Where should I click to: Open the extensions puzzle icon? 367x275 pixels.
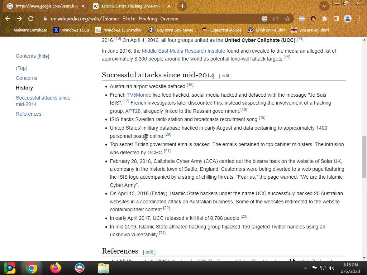pyautogui.click(x=324, y=19)
